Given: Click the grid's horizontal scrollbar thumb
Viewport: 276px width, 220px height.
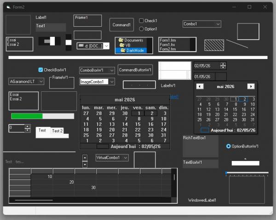Looking at the screenshot, I should point(34,200).
